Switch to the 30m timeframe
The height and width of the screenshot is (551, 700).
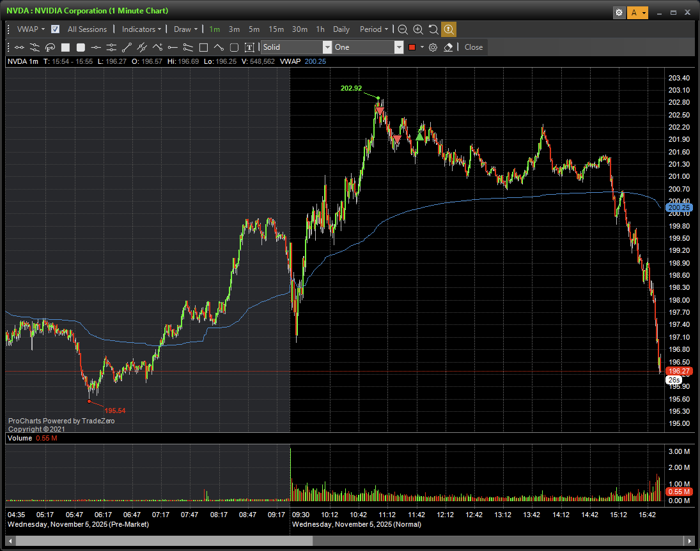(300, 29)
